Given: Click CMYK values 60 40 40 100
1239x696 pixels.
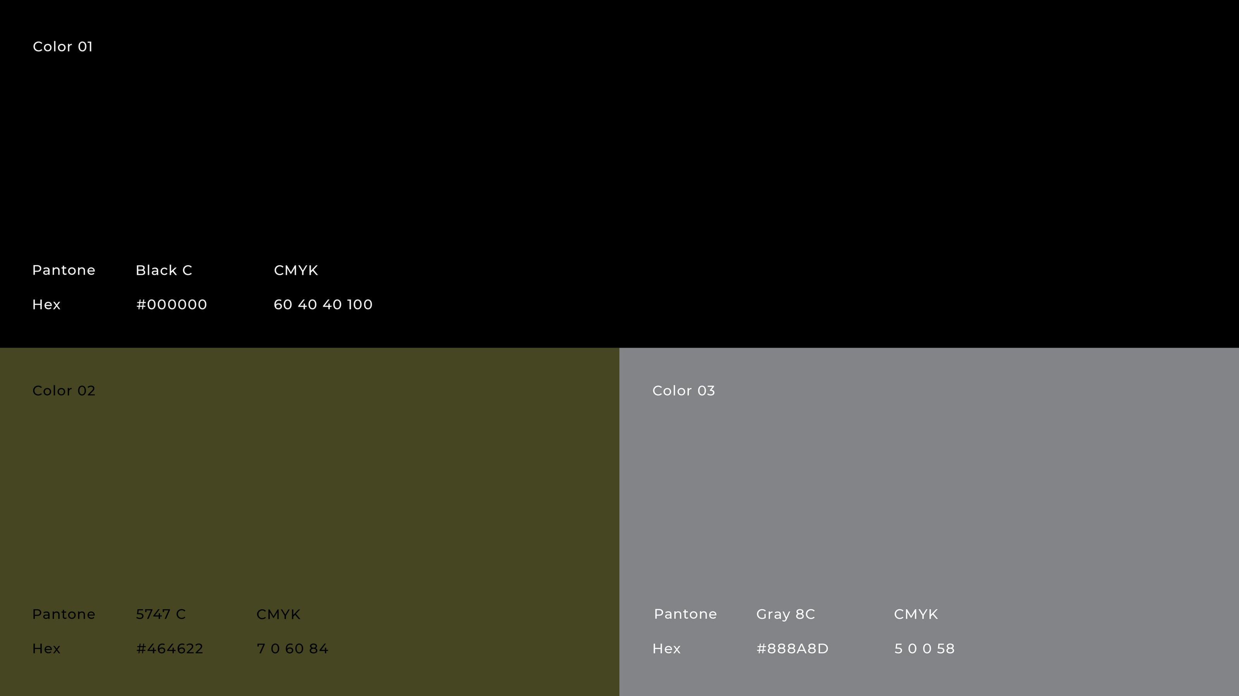Looking at the screenshot, I should [323, 305].
